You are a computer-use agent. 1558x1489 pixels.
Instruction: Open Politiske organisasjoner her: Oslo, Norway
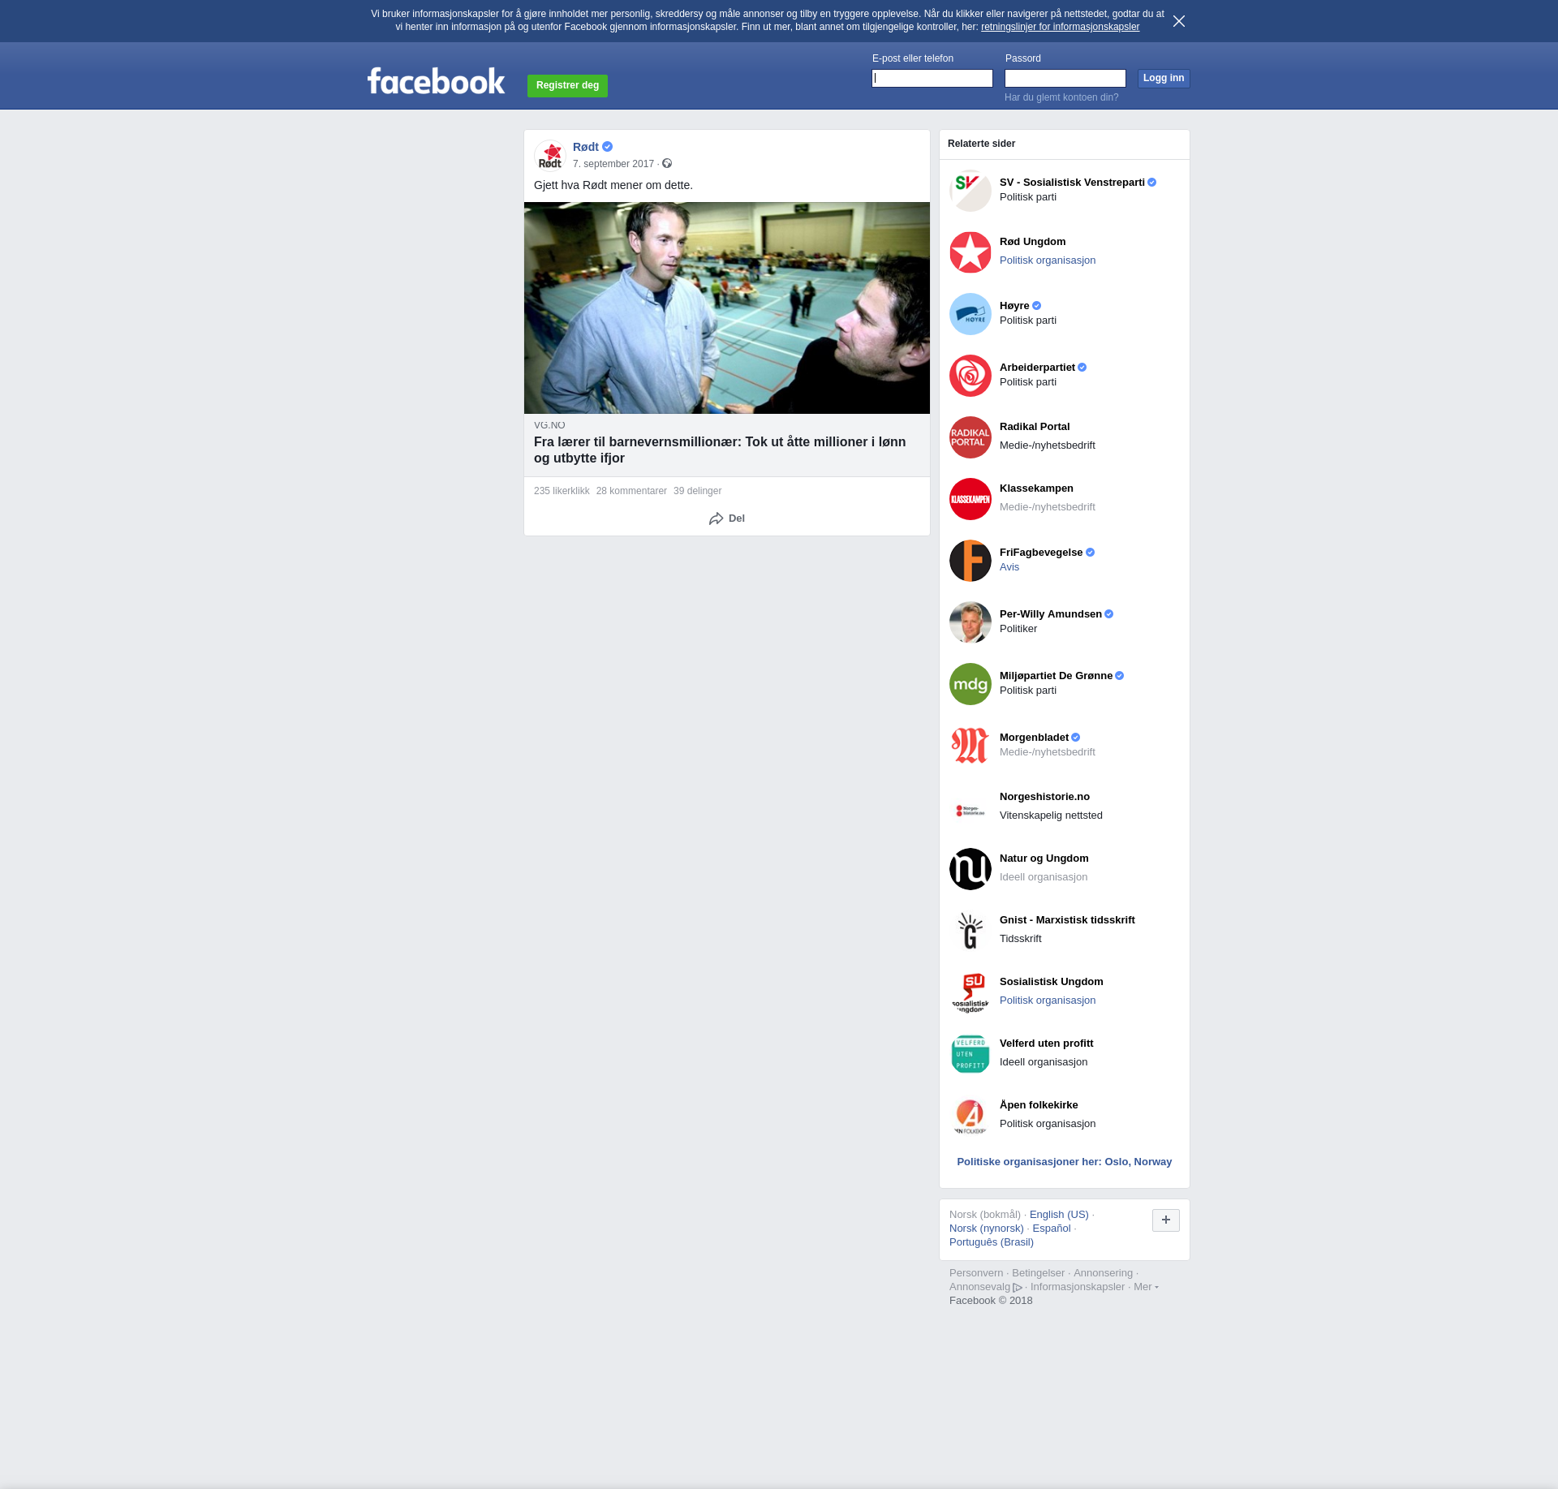click(x=1064, y=1162)
